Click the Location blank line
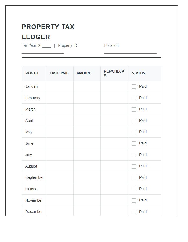The width and height of the screenshot is (188, 242). (130, 52)
